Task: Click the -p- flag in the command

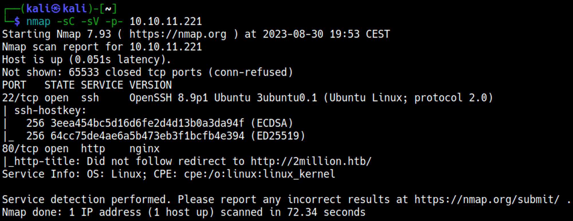Action: pos(114,21)
